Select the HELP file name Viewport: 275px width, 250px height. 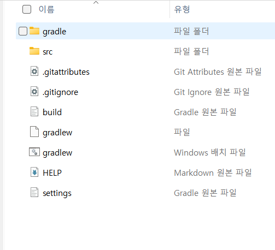[x=52, y=172]
